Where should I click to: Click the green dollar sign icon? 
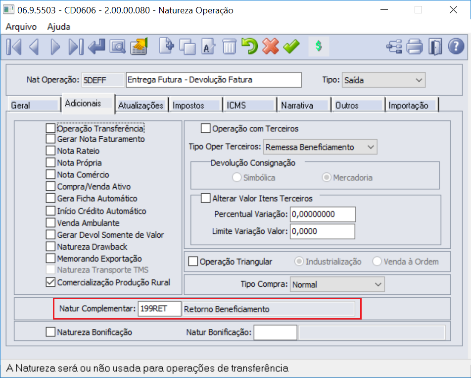(319, 46)
